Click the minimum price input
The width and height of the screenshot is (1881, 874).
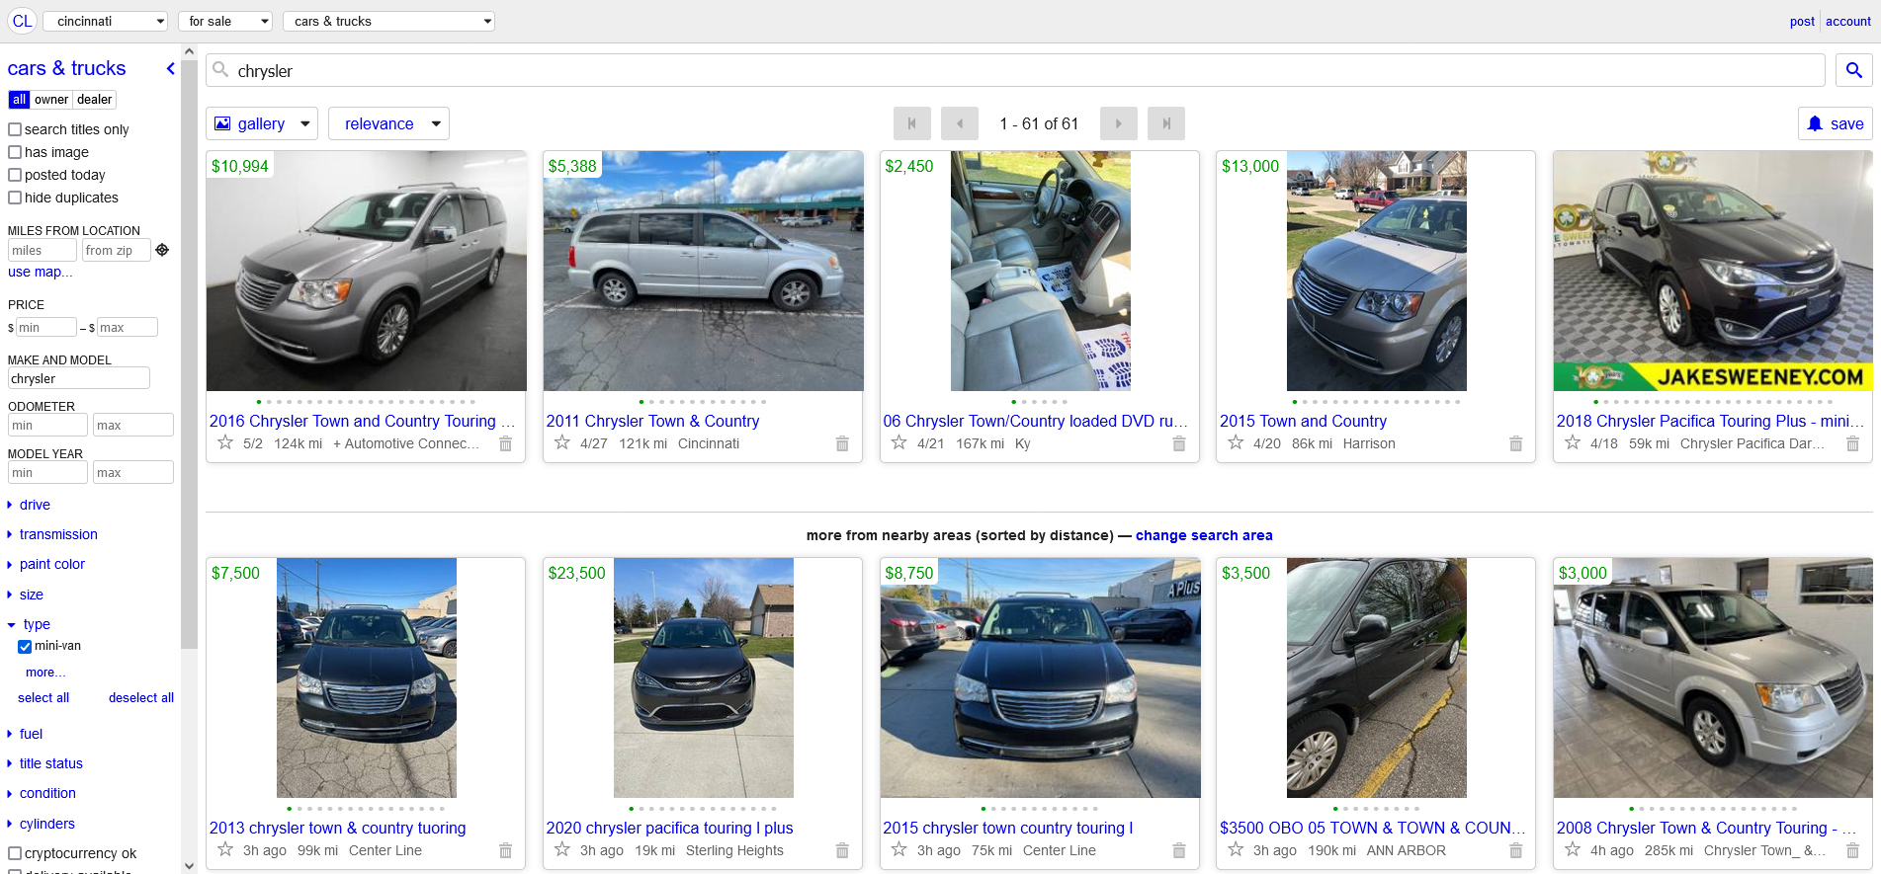click(46, 327)
